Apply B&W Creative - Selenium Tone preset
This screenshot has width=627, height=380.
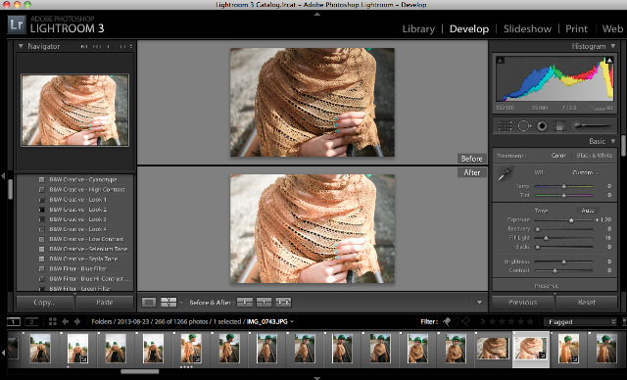(88, 249)
